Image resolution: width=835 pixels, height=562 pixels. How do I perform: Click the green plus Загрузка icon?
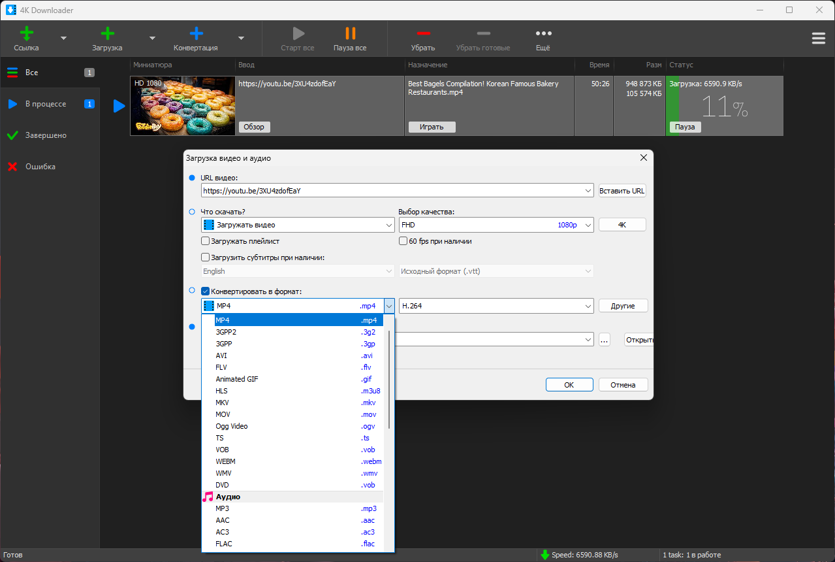pyautogui.click(x=108, y=34)
